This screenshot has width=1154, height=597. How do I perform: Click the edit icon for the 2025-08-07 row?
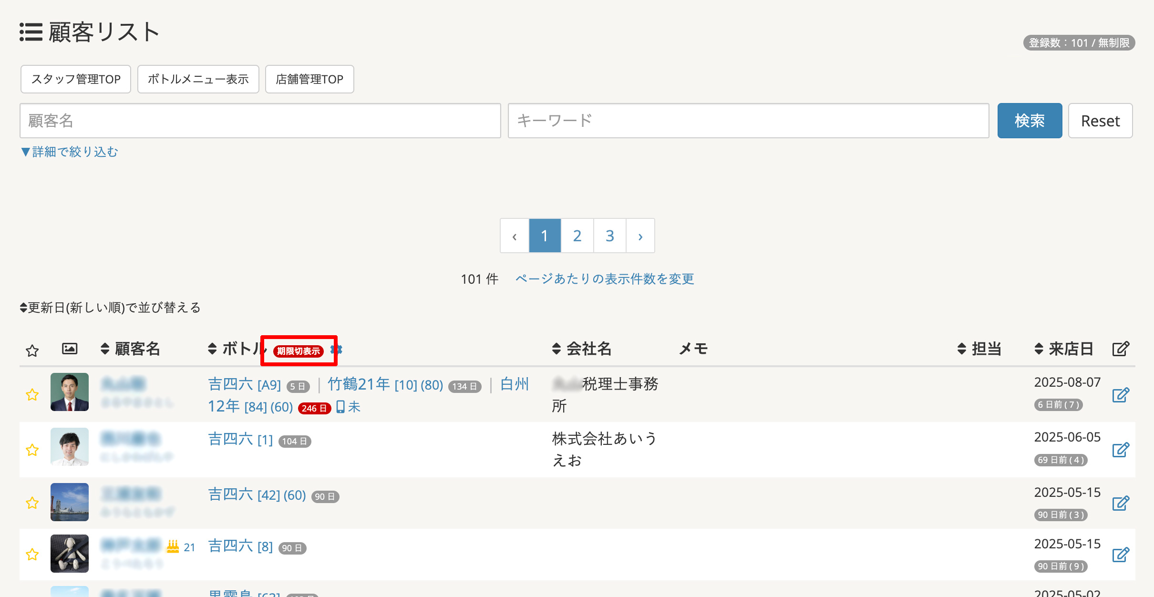tap(1120, 395)
